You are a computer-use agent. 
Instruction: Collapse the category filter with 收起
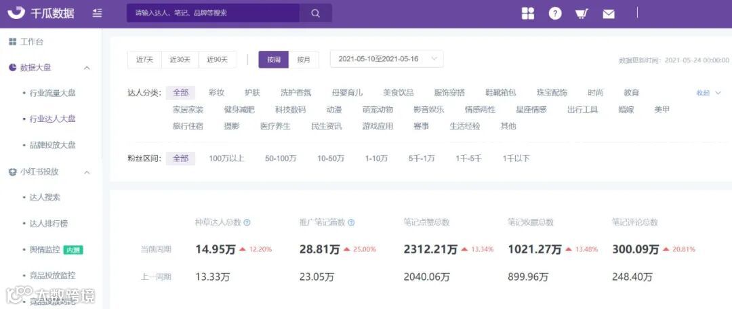709,93
